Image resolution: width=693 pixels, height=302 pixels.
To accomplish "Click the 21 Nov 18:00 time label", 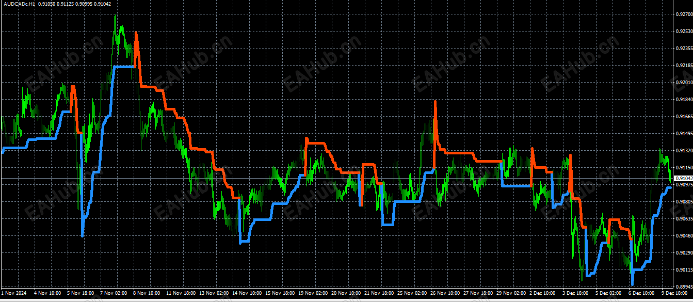I will click(379, 293).
